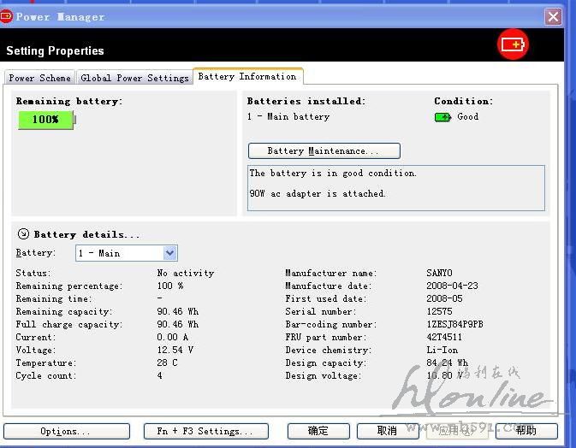Click the green battery Condition icon

(442, 117)
